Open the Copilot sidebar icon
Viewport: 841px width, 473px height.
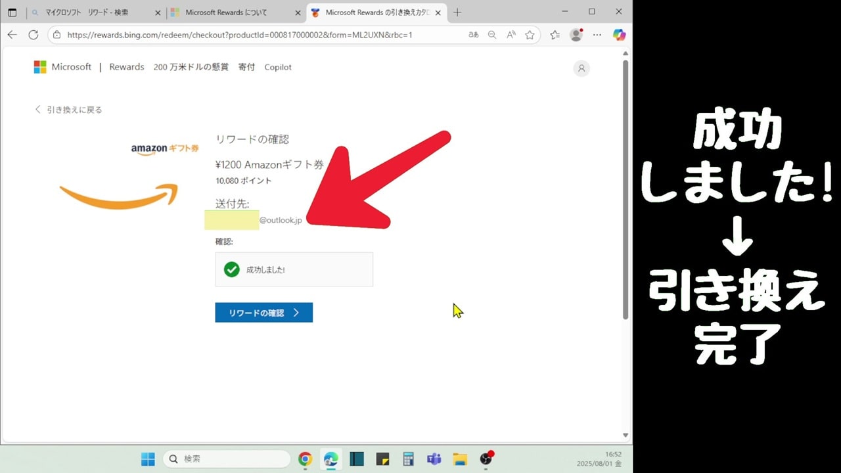619,35
